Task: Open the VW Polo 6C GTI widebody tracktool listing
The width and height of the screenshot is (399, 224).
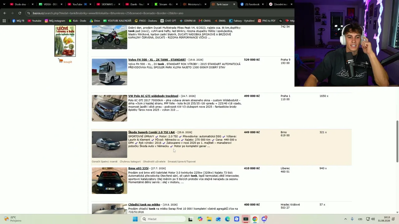Action: (153, 96)
